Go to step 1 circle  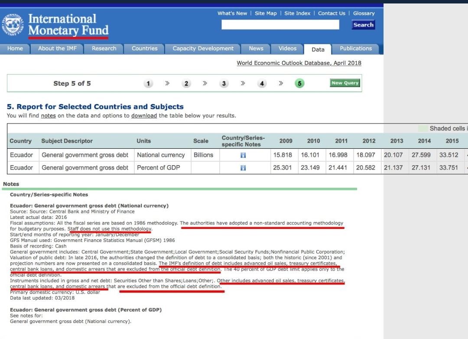(148, 83)
